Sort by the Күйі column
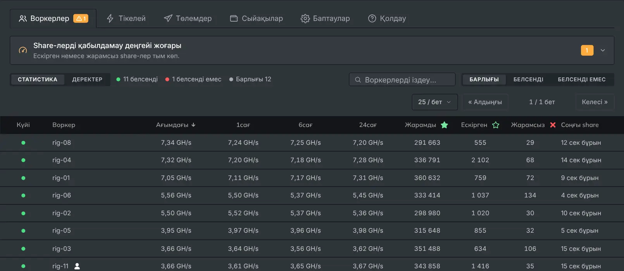624x271 pixels. [23, 125]
